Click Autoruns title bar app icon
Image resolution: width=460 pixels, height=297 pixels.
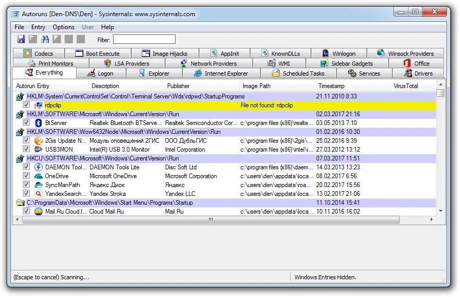pos(15,14)
